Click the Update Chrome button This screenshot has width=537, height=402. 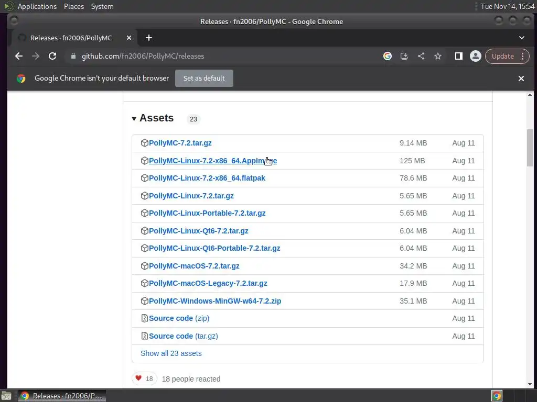click(x=503, y=57)
